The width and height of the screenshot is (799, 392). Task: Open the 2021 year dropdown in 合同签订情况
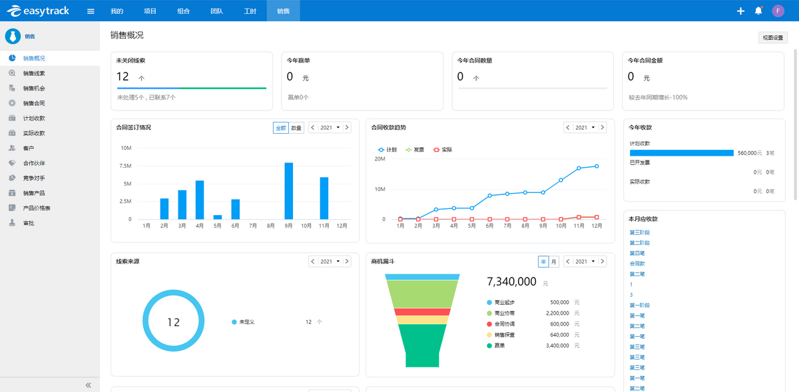[330, 128]
